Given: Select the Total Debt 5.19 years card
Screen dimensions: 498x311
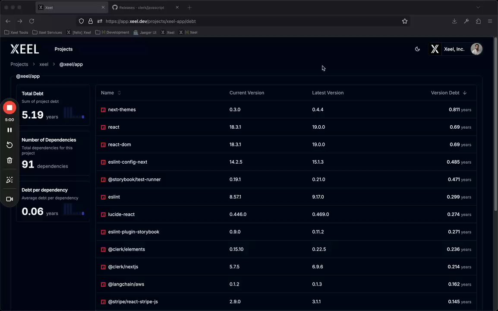Looking at the screenshot, I should [x=53, y=105].
